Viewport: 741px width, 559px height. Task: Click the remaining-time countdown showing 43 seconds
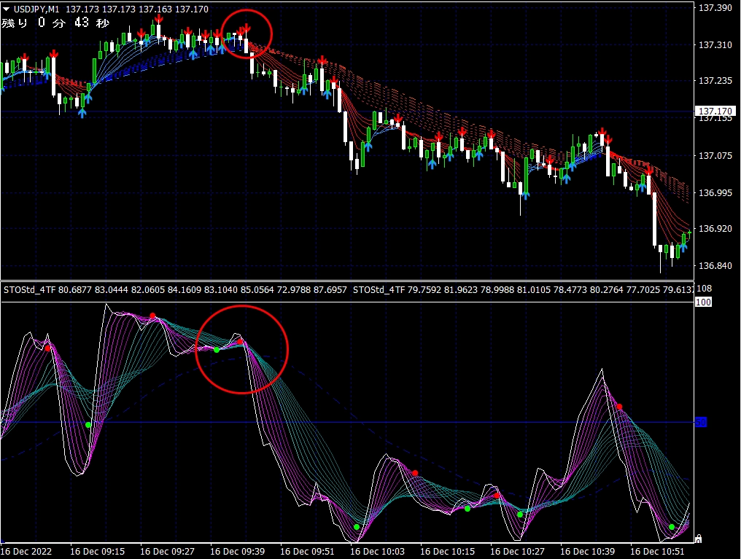[56, 23]
